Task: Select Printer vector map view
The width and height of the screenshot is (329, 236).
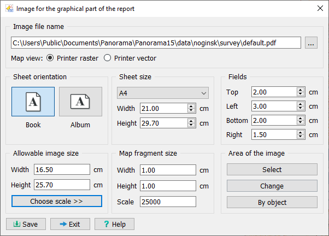Action: 108,58
